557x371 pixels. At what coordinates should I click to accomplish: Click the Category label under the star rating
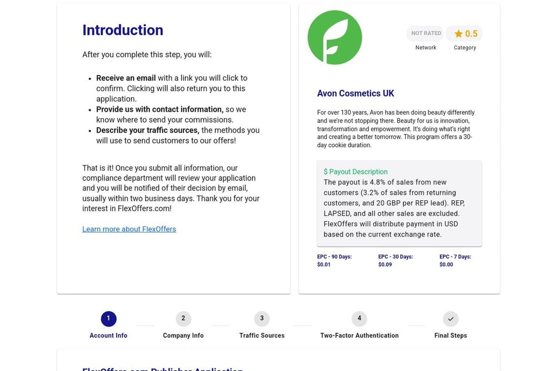coord(465,47)
